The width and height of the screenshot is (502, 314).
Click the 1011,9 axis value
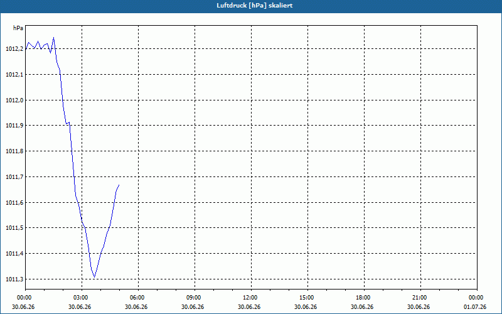click(14, 126)
